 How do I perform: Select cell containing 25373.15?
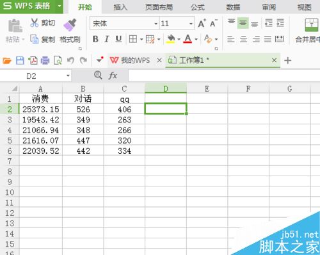(40, 109)
